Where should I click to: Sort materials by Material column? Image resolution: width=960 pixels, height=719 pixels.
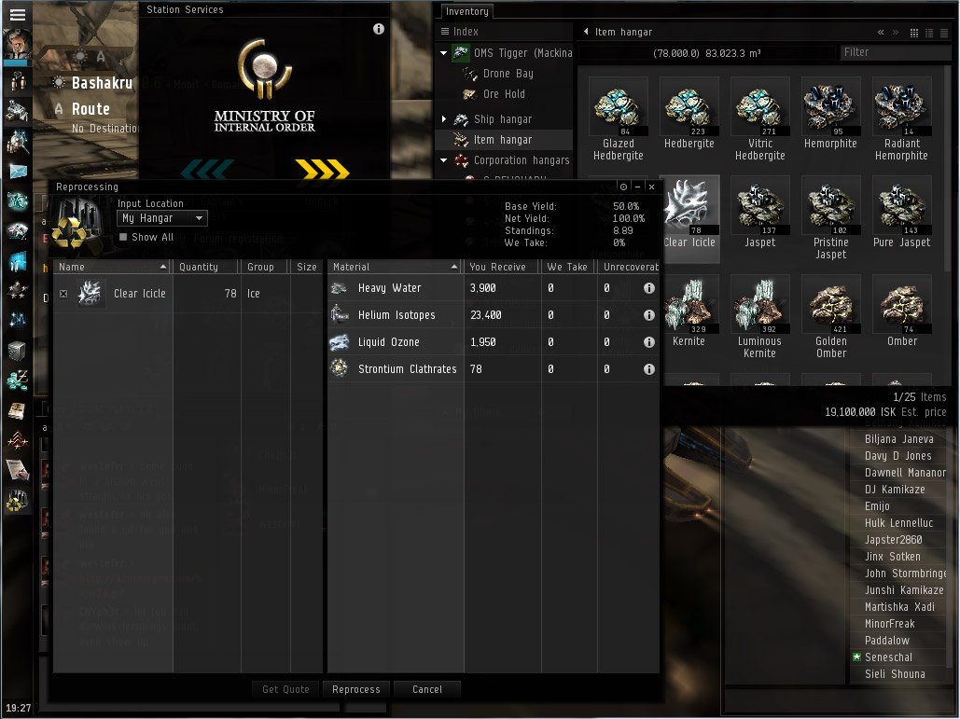point(395,267)
